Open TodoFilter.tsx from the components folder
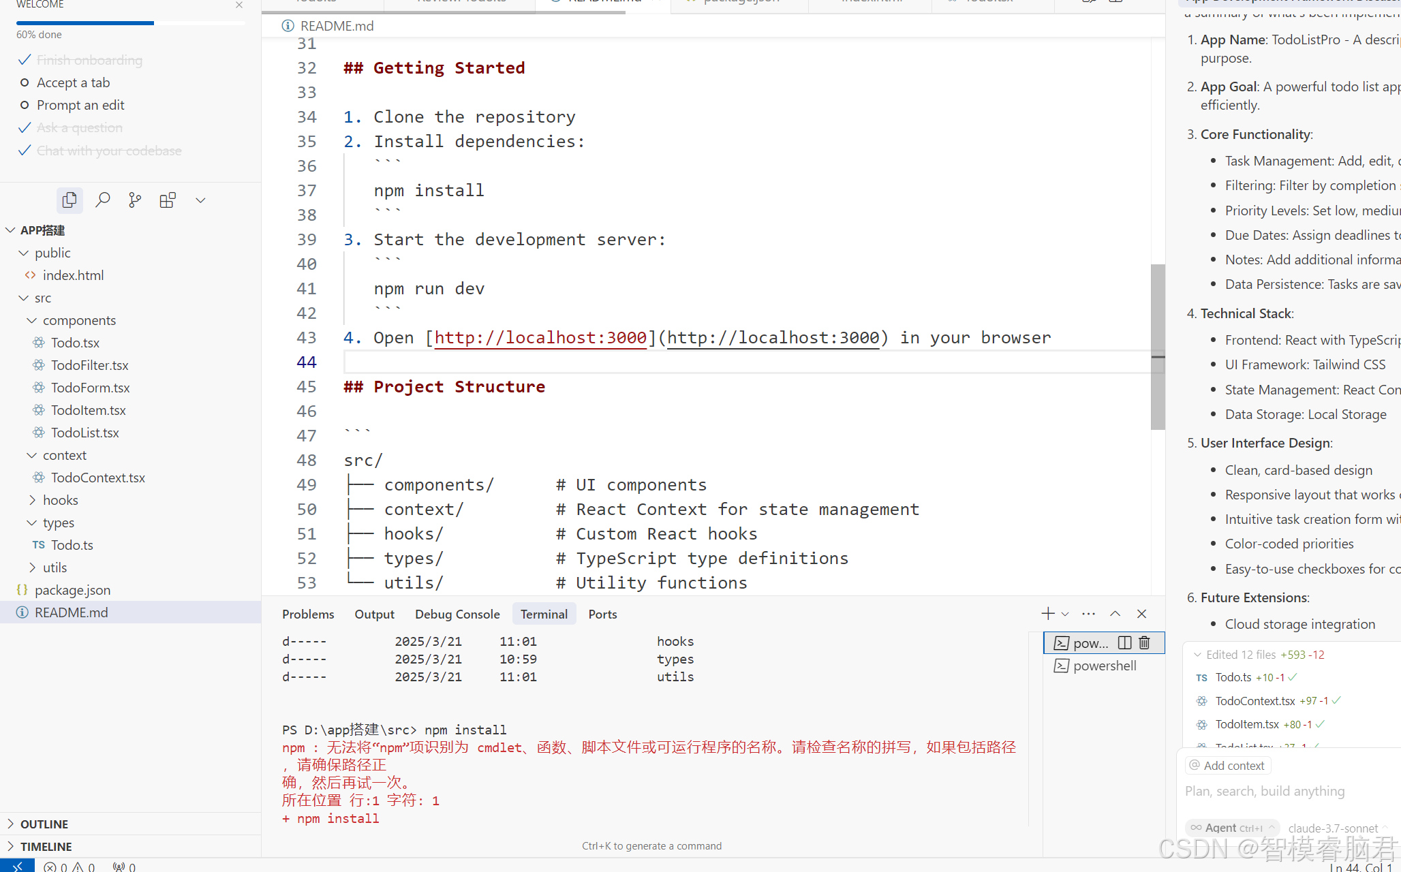The image size is (1401, 872). 89,365
